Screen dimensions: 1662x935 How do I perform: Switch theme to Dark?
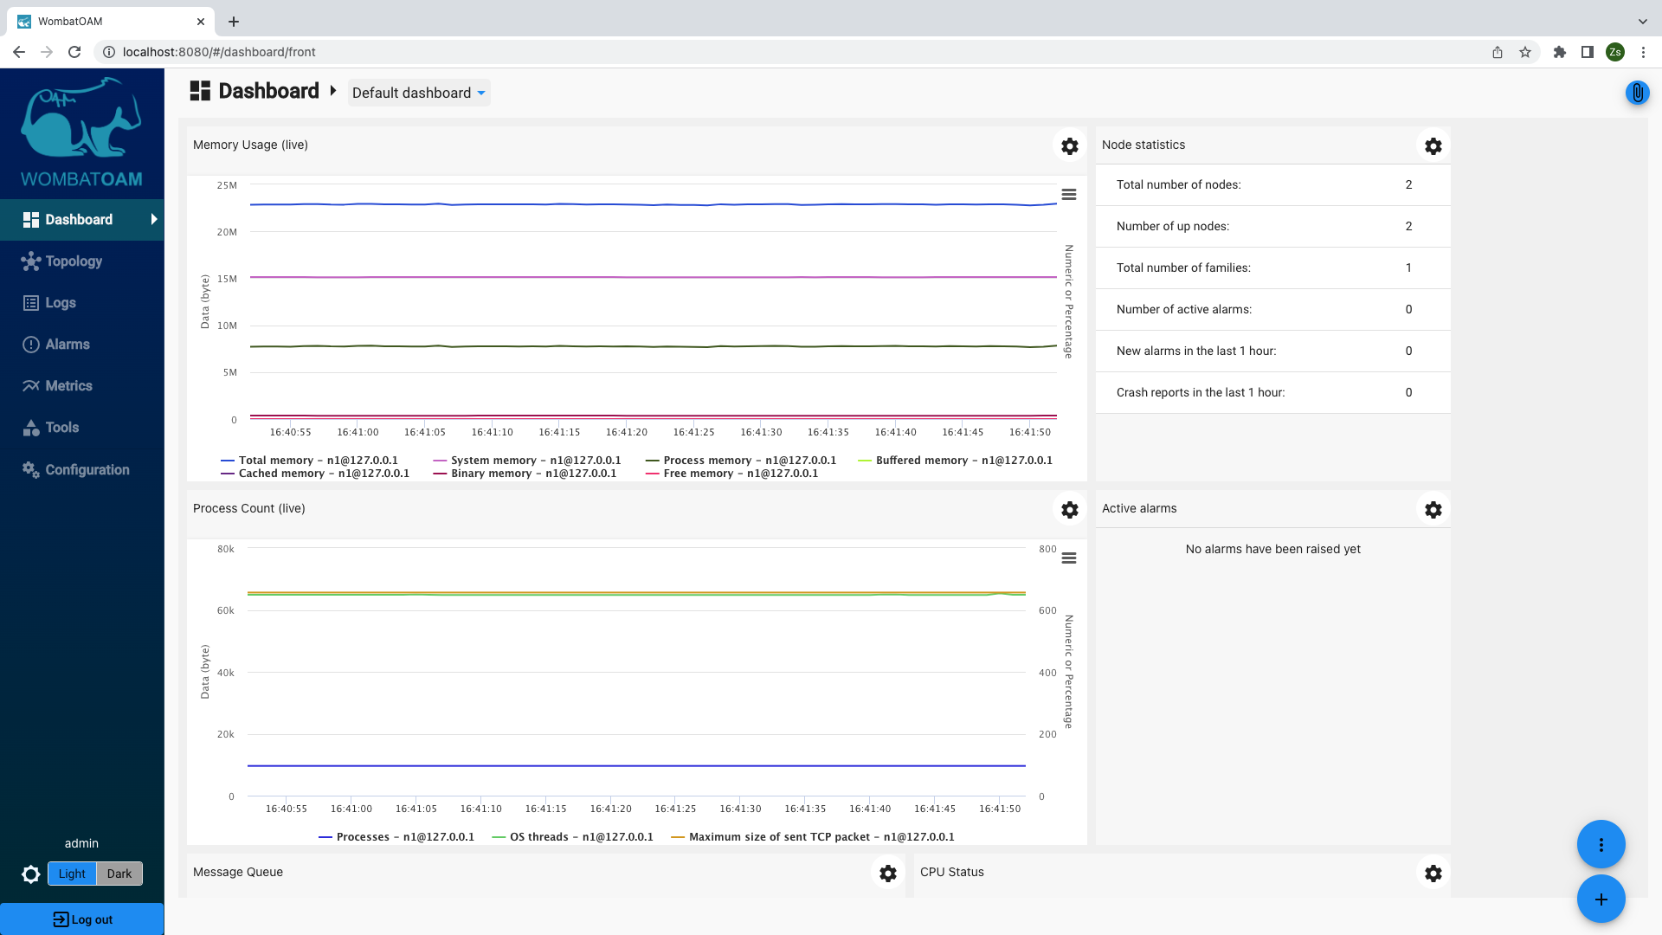pos(119,874)
